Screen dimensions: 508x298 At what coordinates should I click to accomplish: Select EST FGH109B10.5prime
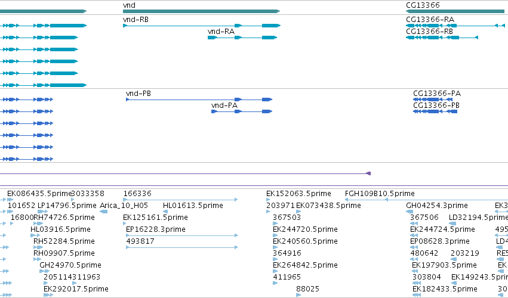pyautogui.click(x=380, y=194)
